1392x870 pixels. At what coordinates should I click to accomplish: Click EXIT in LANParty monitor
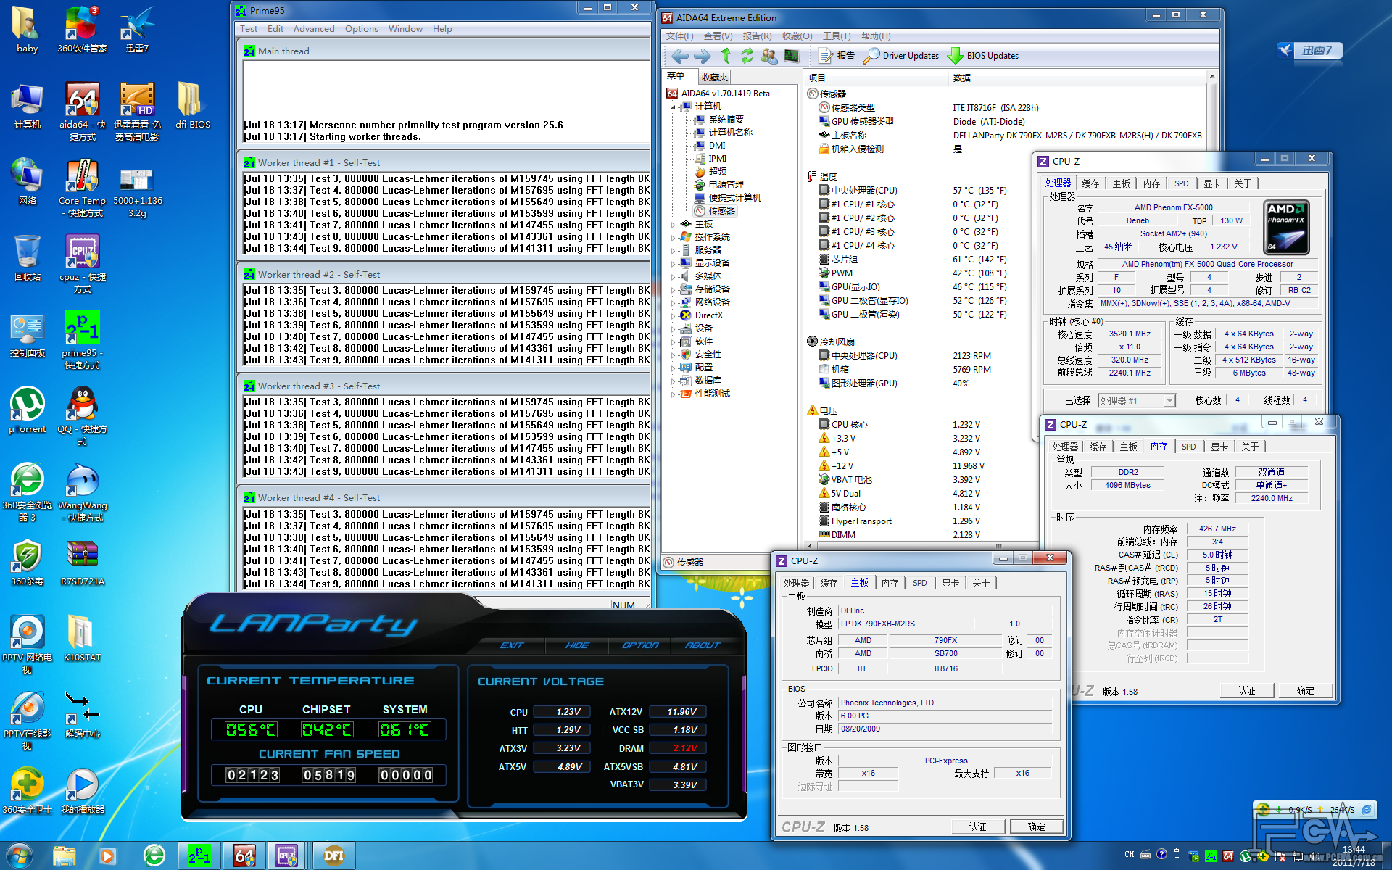[512, 645]
